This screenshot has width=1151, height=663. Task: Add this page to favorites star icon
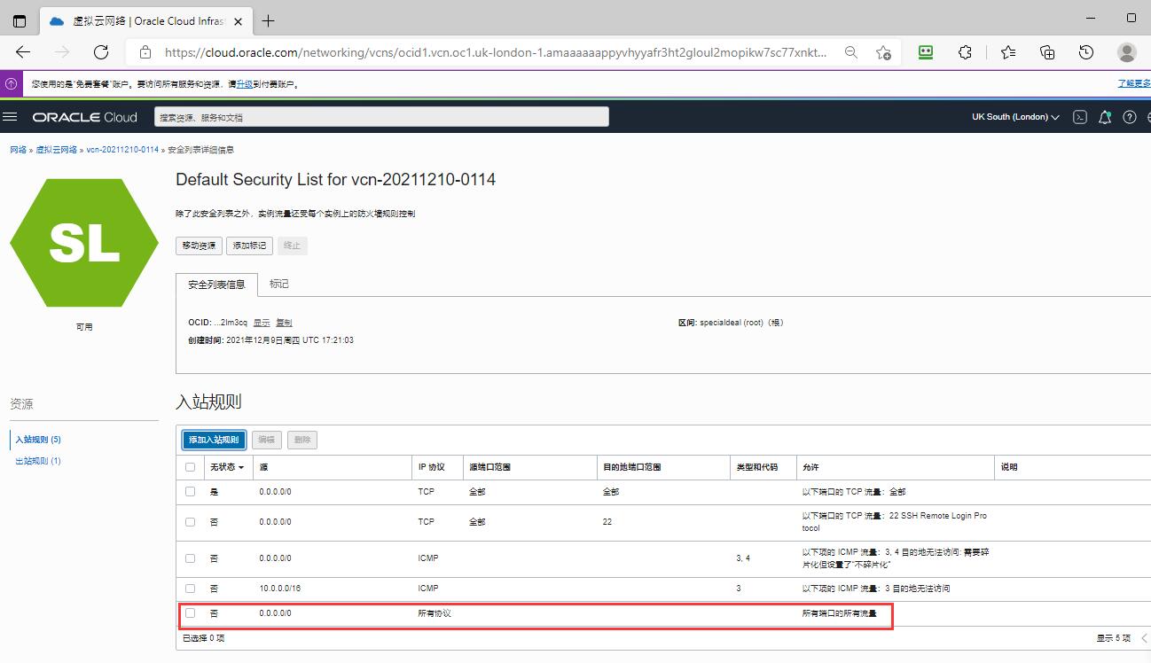(x=883, y=52)
